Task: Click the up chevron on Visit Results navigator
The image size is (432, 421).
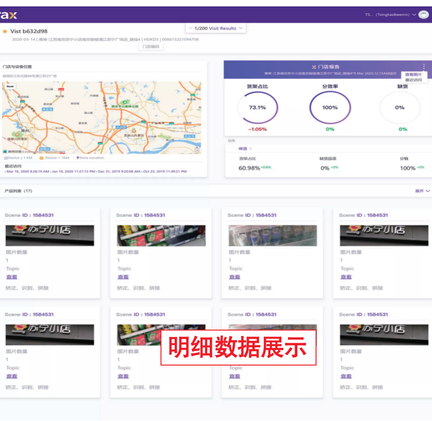Action: click(190, 28)
